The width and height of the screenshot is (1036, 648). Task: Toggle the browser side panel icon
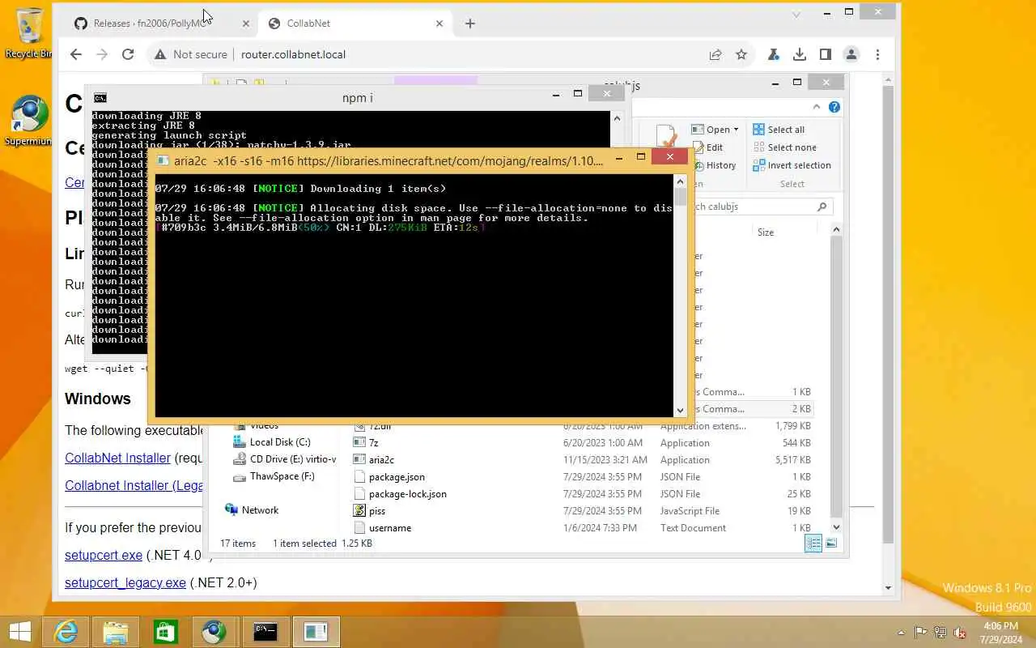pos(826,54)
